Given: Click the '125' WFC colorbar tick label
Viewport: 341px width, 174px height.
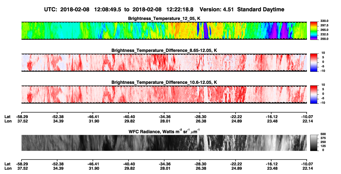Looking at the screenshot, I should [x=323, y=146].
